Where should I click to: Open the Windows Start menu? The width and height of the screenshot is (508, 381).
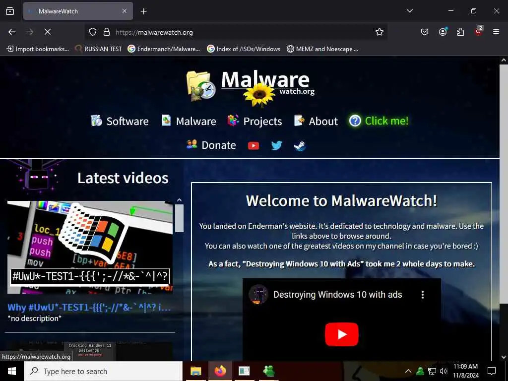pyautogui.click(x=12, y=371)
